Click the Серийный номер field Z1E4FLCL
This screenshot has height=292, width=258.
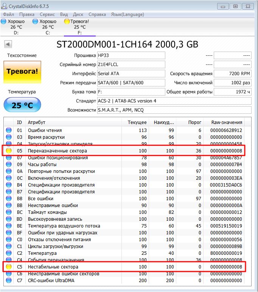[131, 64]
